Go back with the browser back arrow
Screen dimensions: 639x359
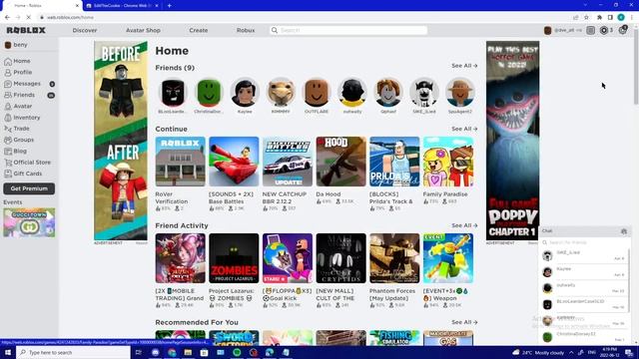(7, 18)
